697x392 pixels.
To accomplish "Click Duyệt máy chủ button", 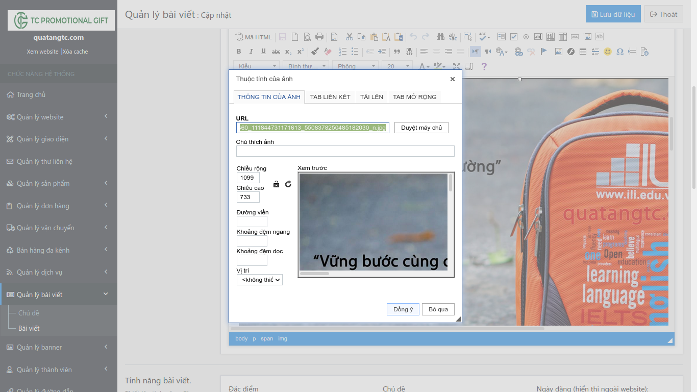I will click(x=421, y=128).
